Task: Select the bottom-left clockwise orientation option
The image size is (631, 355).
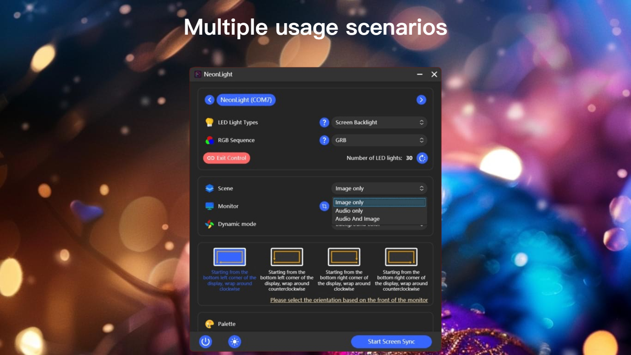Action: 230,257
